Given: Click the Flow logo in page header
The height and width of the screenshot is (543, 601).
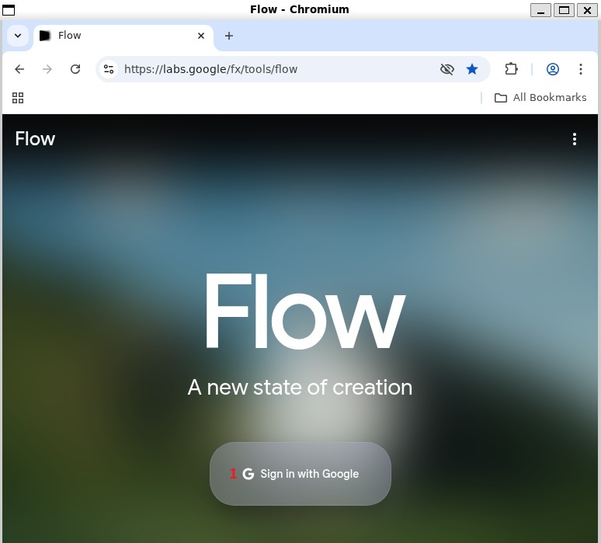Looking at the screenshot, I should (x=35, y=139).
